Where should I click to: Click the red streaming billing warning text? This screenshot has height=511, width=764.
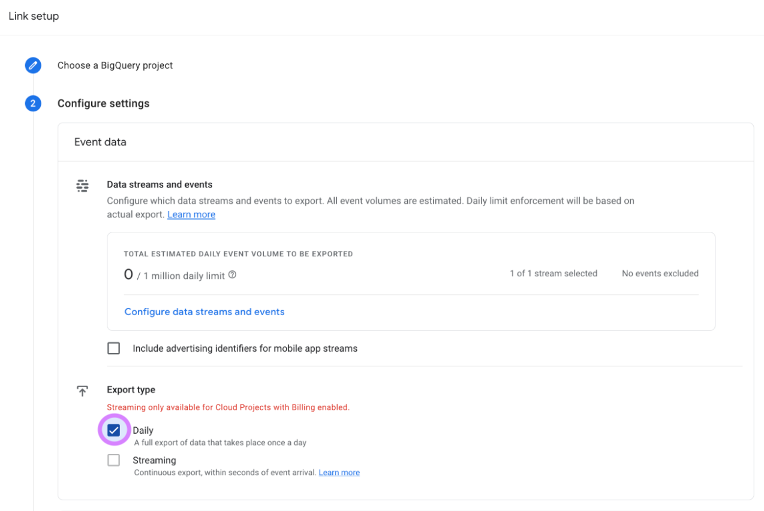point(228,407)
